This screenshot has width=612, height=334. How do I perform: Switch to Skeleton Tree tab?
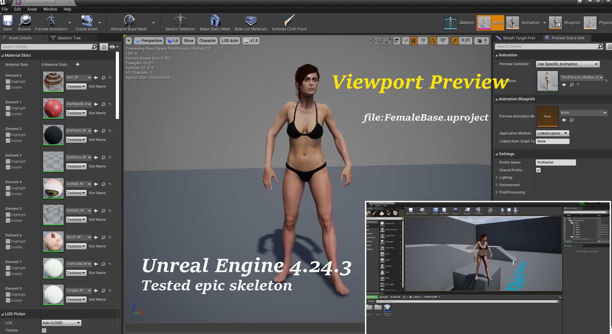click(x=69, y=38)
